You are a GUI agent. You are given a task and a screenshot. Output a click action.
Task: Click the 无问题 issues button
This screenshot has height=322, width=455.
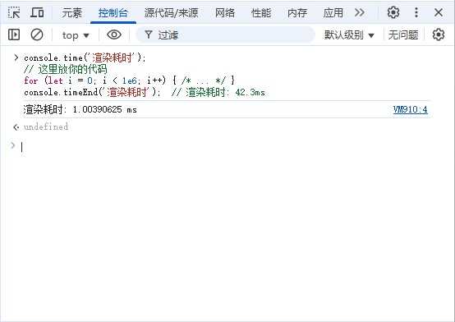(x=403, y=35)
